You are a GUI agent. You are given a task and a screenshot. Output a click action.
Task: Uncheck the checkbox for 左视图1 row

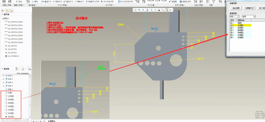231,35
